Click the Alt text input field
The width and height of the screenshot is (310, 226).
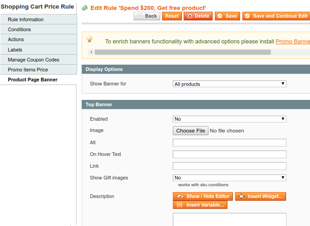[x=230, y=143]
